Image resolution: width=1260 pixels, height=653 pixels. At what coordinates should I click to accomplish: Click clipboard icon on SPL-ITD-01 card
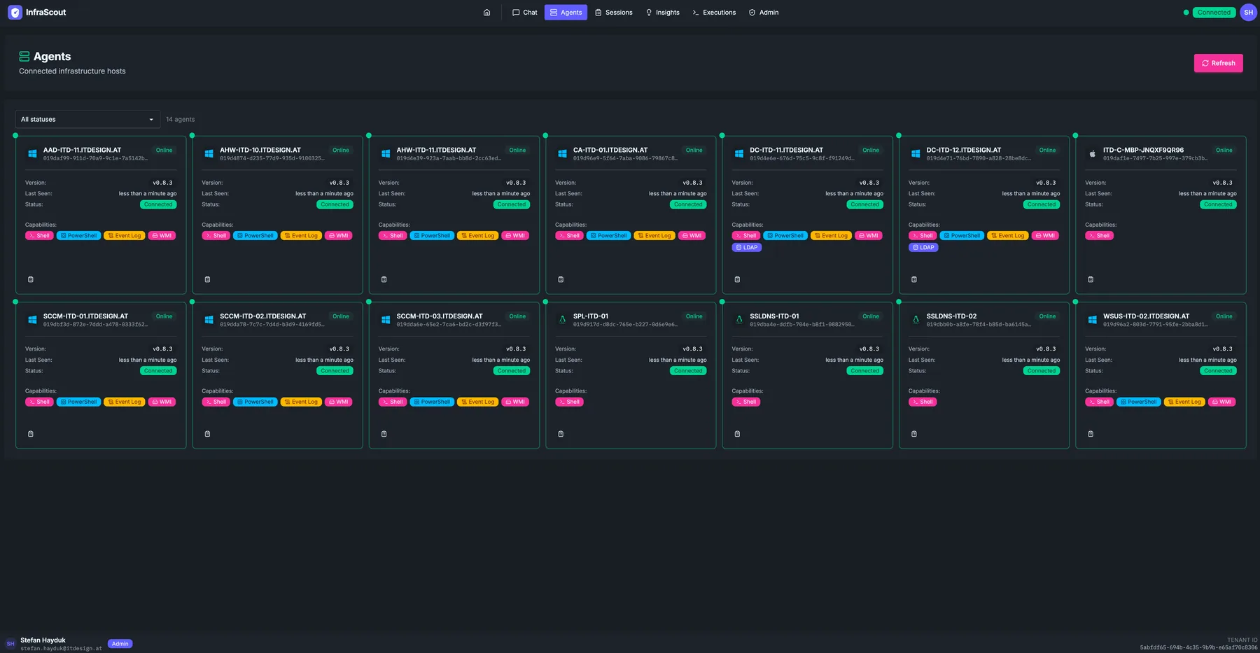coord(561,434)
